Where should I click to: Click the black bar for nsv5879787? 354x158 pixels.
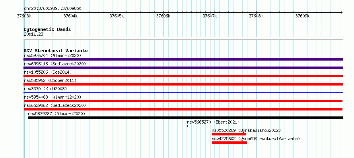[185, 118]
